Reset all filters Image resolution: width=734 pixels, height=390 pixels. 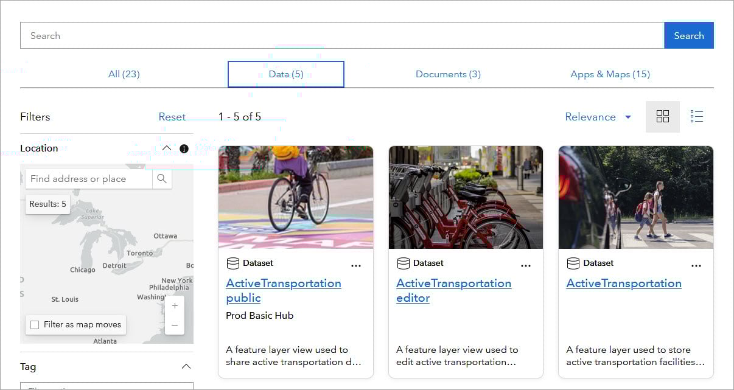pyautogui.click(x=172, y=117)
